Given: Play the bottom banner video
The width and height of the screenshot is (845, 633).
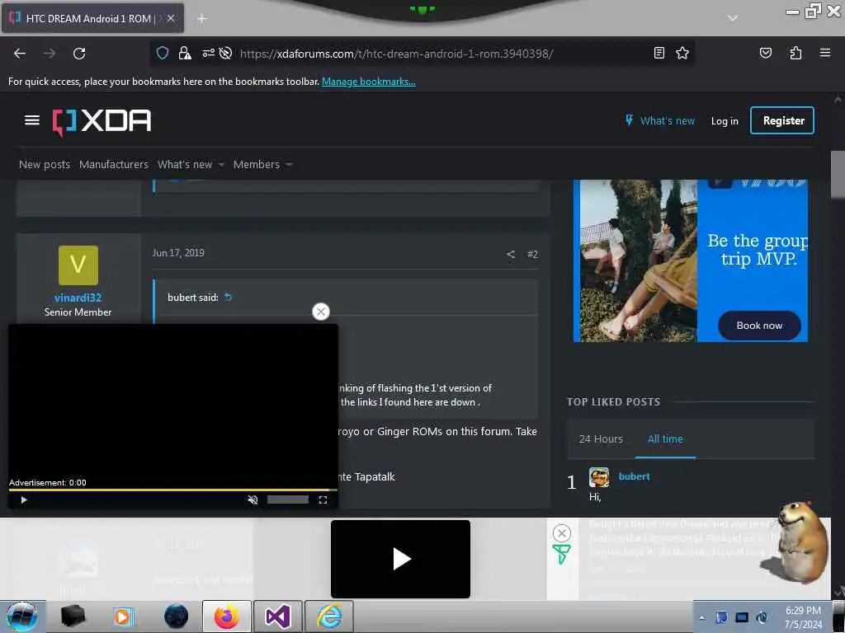Looking at the screenshot, I should (400, 559).
